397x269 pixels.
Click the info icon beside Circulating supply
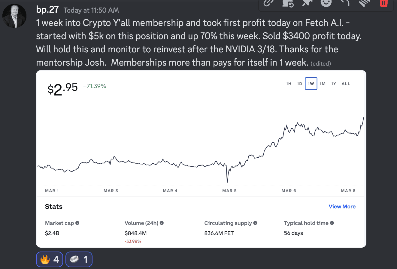coord(255,223)
